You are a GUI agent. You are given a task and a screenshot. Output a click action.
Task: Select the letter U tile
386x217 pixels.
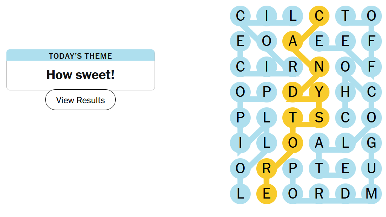click(371, 168)
